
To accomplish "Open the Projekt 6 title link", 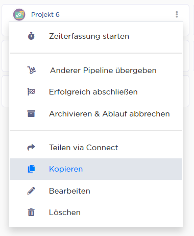I will click(x=45, y=15).
